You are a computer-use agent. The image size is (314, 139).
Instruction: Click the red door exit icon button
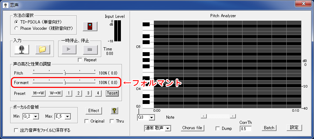(x=90, y=26)
